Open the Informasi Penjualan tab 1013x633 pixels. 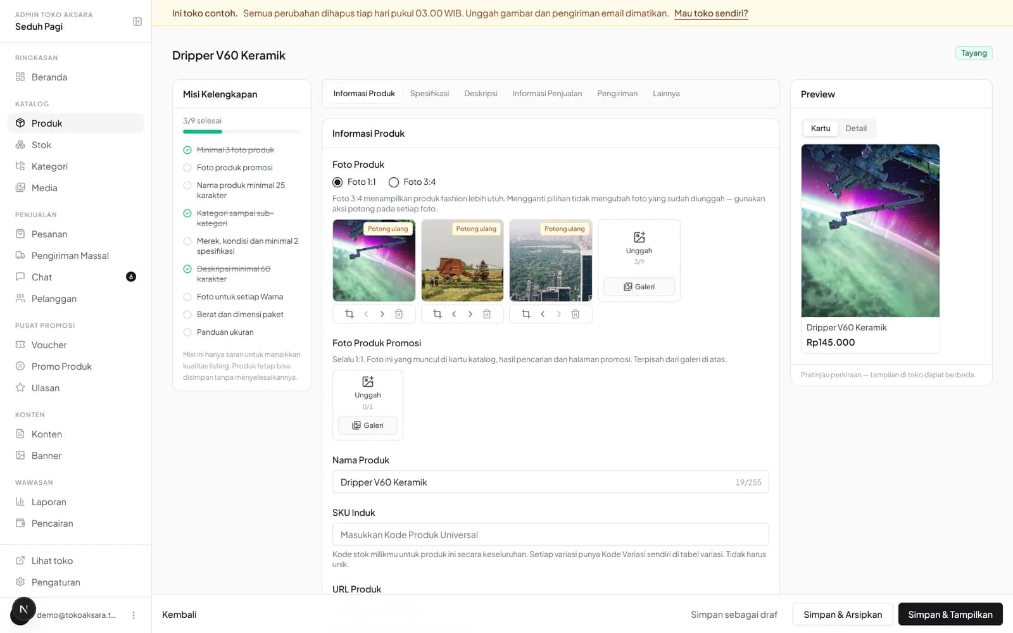pos(547,94)
